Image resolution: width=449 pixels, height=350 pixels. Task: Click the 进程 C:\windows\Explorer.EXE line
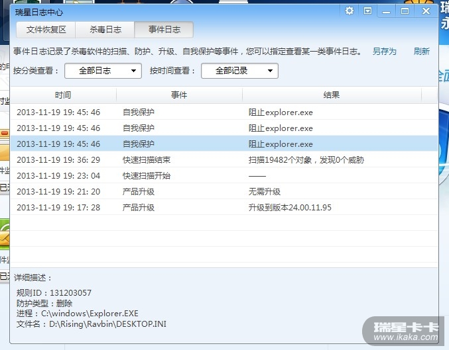[x=78, y=314]
